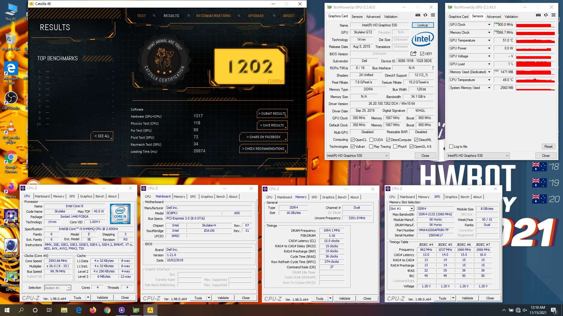Open Task View from taskbar
Screen dimensions: 563x316
49,310
